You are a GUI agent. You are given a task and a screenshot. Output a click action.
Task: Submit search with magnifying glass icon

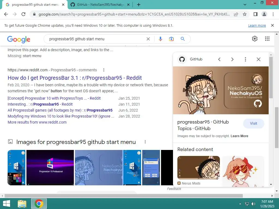[183, 39]
